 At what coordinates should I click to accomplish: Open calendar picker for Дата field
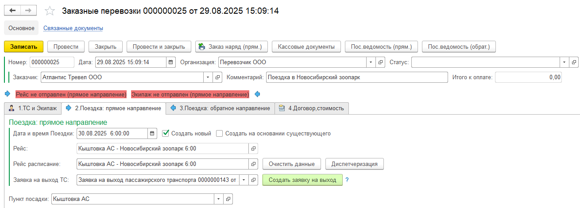[x=170, y=62]
